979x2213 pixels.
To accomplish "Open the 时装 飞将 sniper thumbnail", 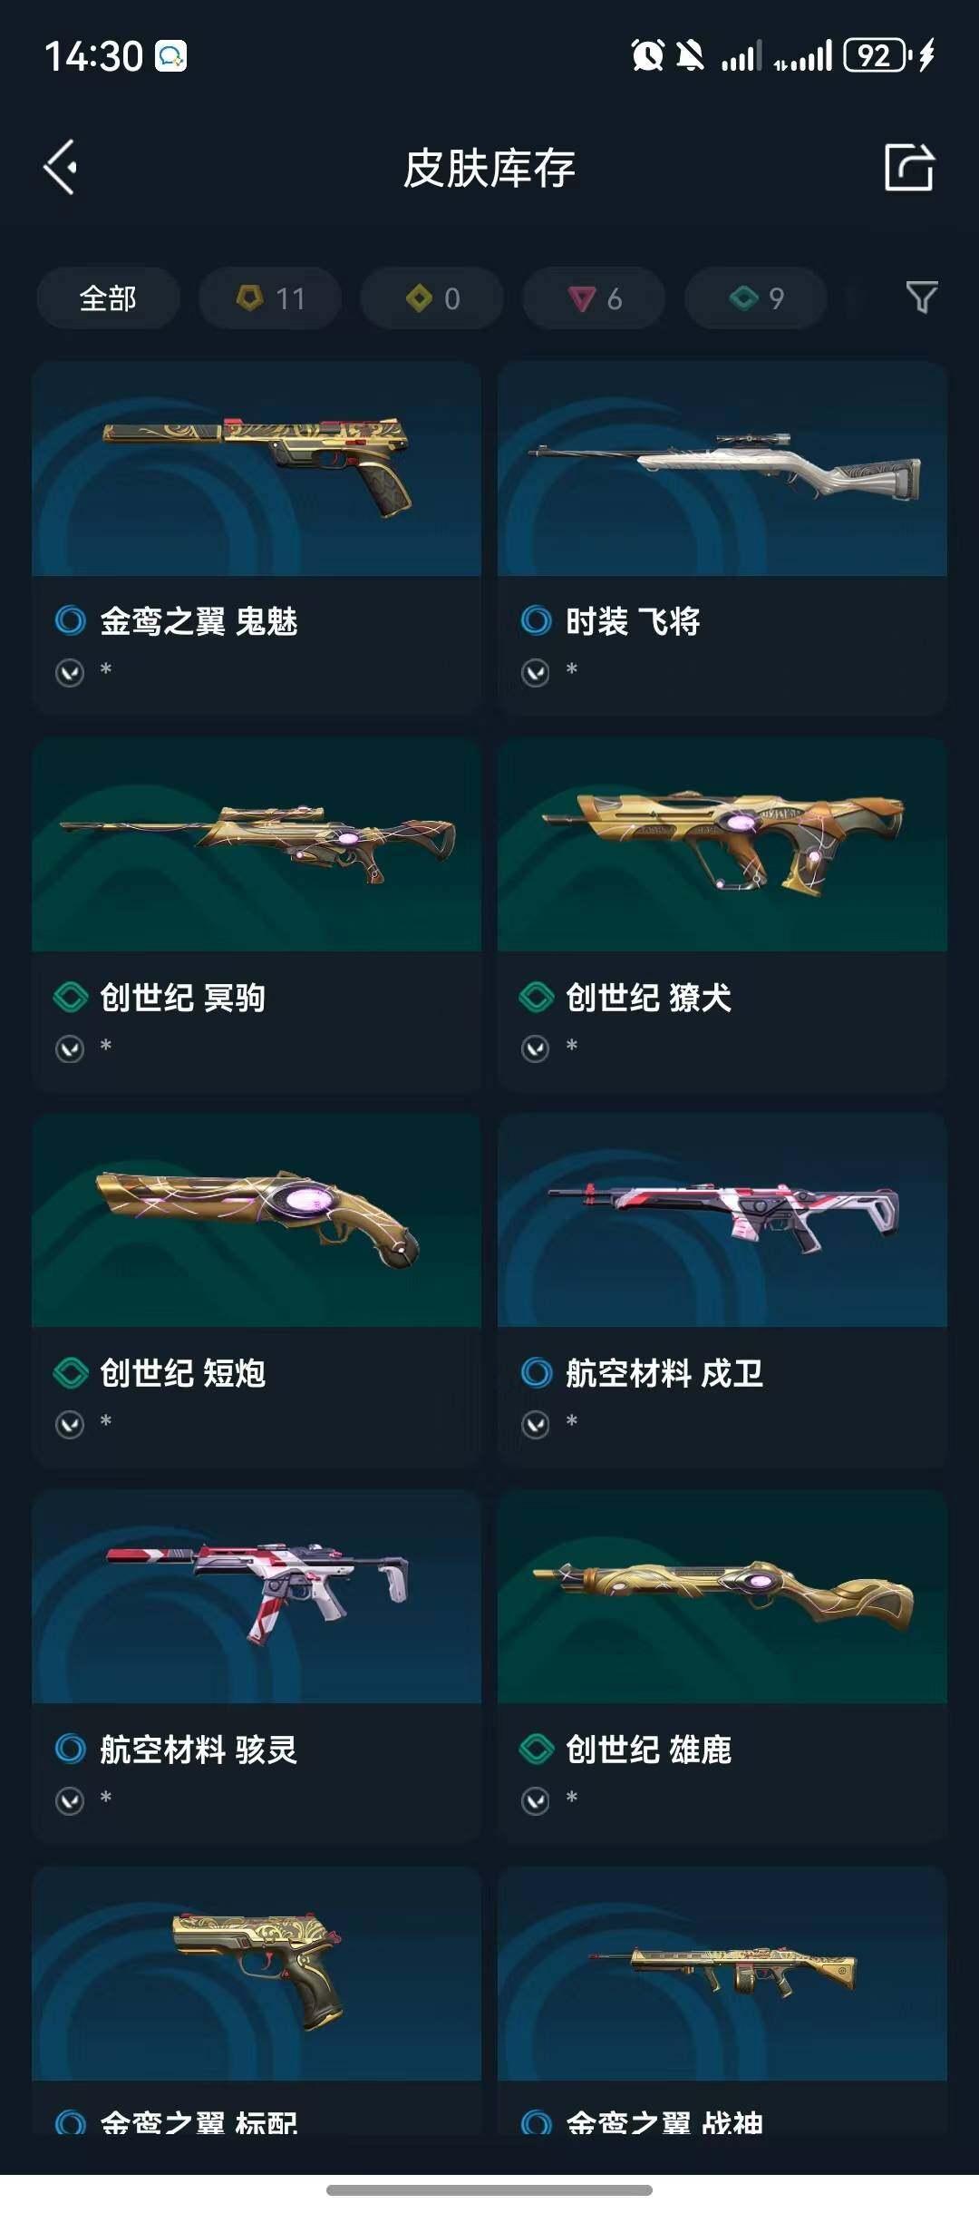I will click(722, 469).
